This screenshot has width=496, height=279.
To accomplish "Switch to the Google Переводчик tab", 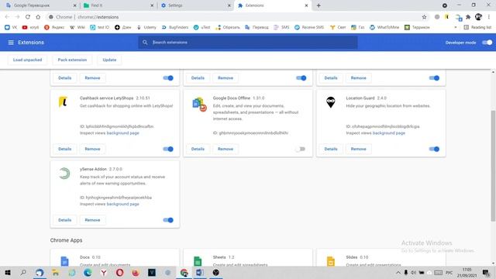I will click(x=40, y=5).
